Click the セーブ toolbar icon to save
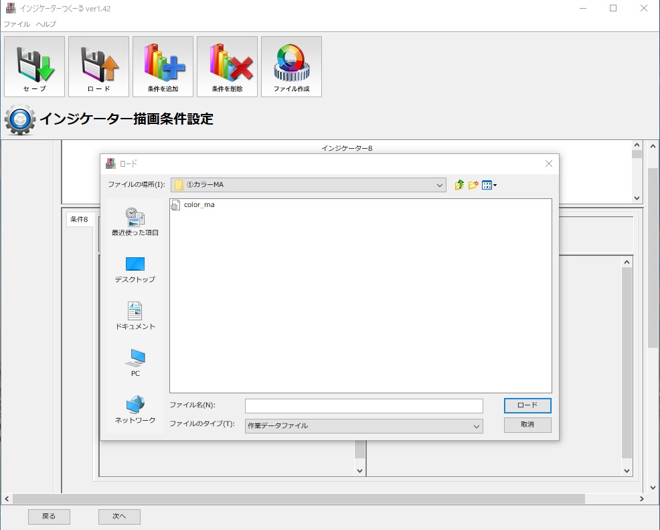Image resolution: width=660 pixels, height=530 pixels. point(33,66)
